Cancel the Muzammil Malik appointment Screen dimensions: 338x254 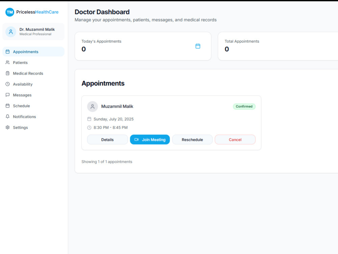pyautogui.click(x=235, y=140)
